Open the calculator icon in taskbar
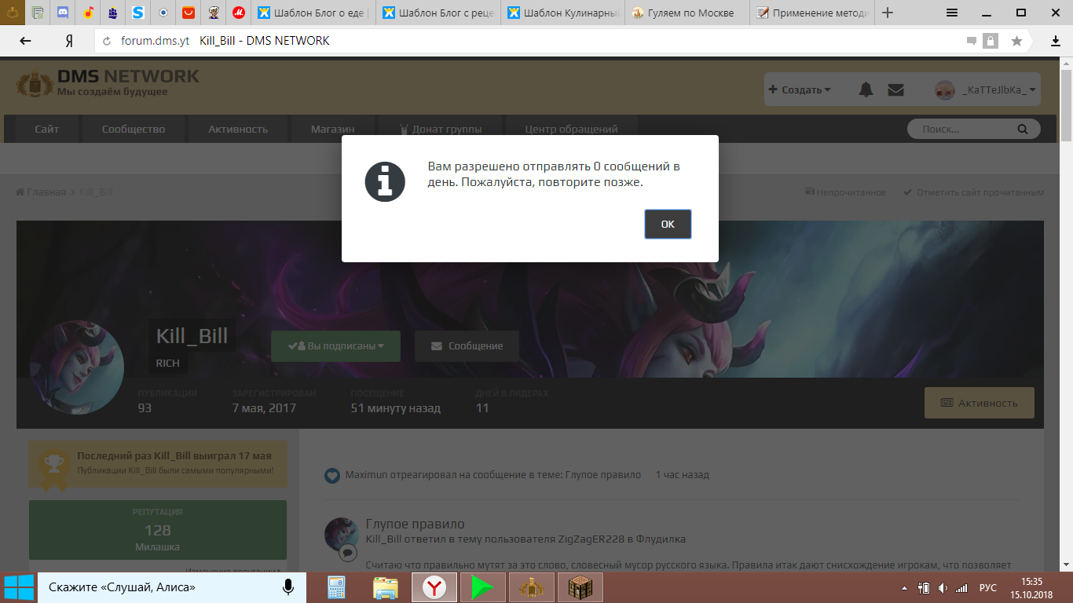This screenshot has width=1073, height=603. 337,587
